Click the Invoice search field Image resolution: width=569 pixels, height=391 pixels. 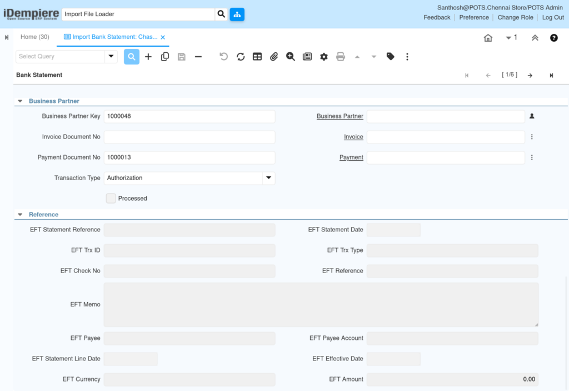(x=446, y=137)
